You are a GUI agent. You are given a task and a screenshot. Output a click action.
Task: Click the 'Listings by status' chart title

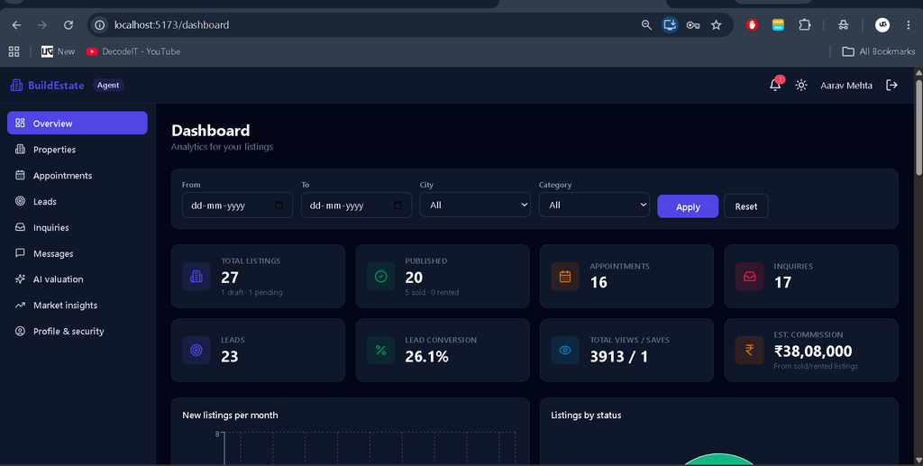point(586,416)
